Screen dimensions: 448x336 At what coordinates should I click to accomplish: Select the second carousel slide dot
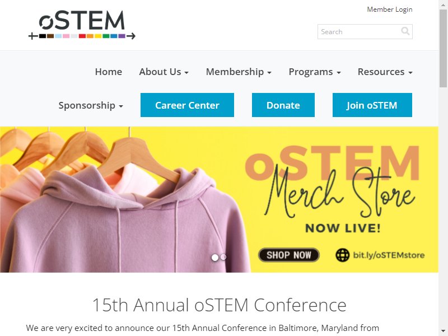click(223, 257)
